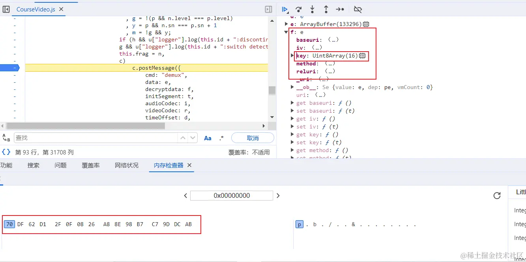Go to next search match

pyautogui.click(x=193, y=138)
